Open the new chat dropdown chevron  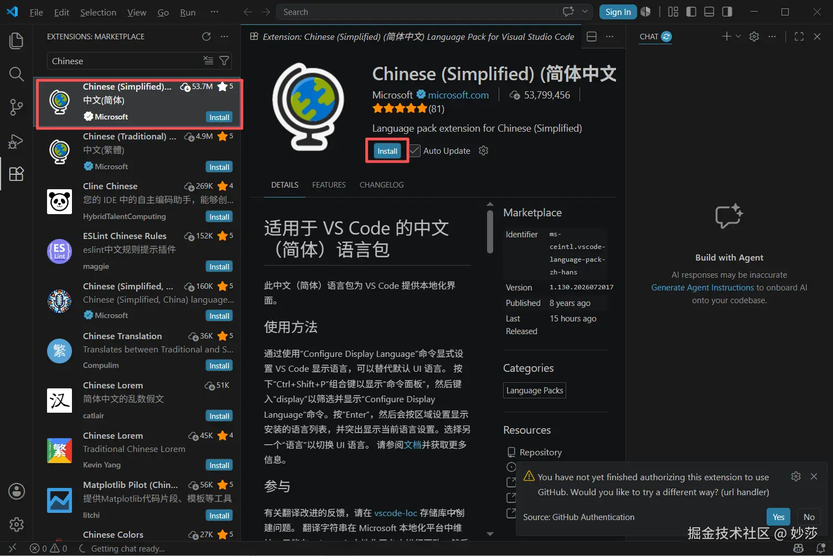(738, 37)
